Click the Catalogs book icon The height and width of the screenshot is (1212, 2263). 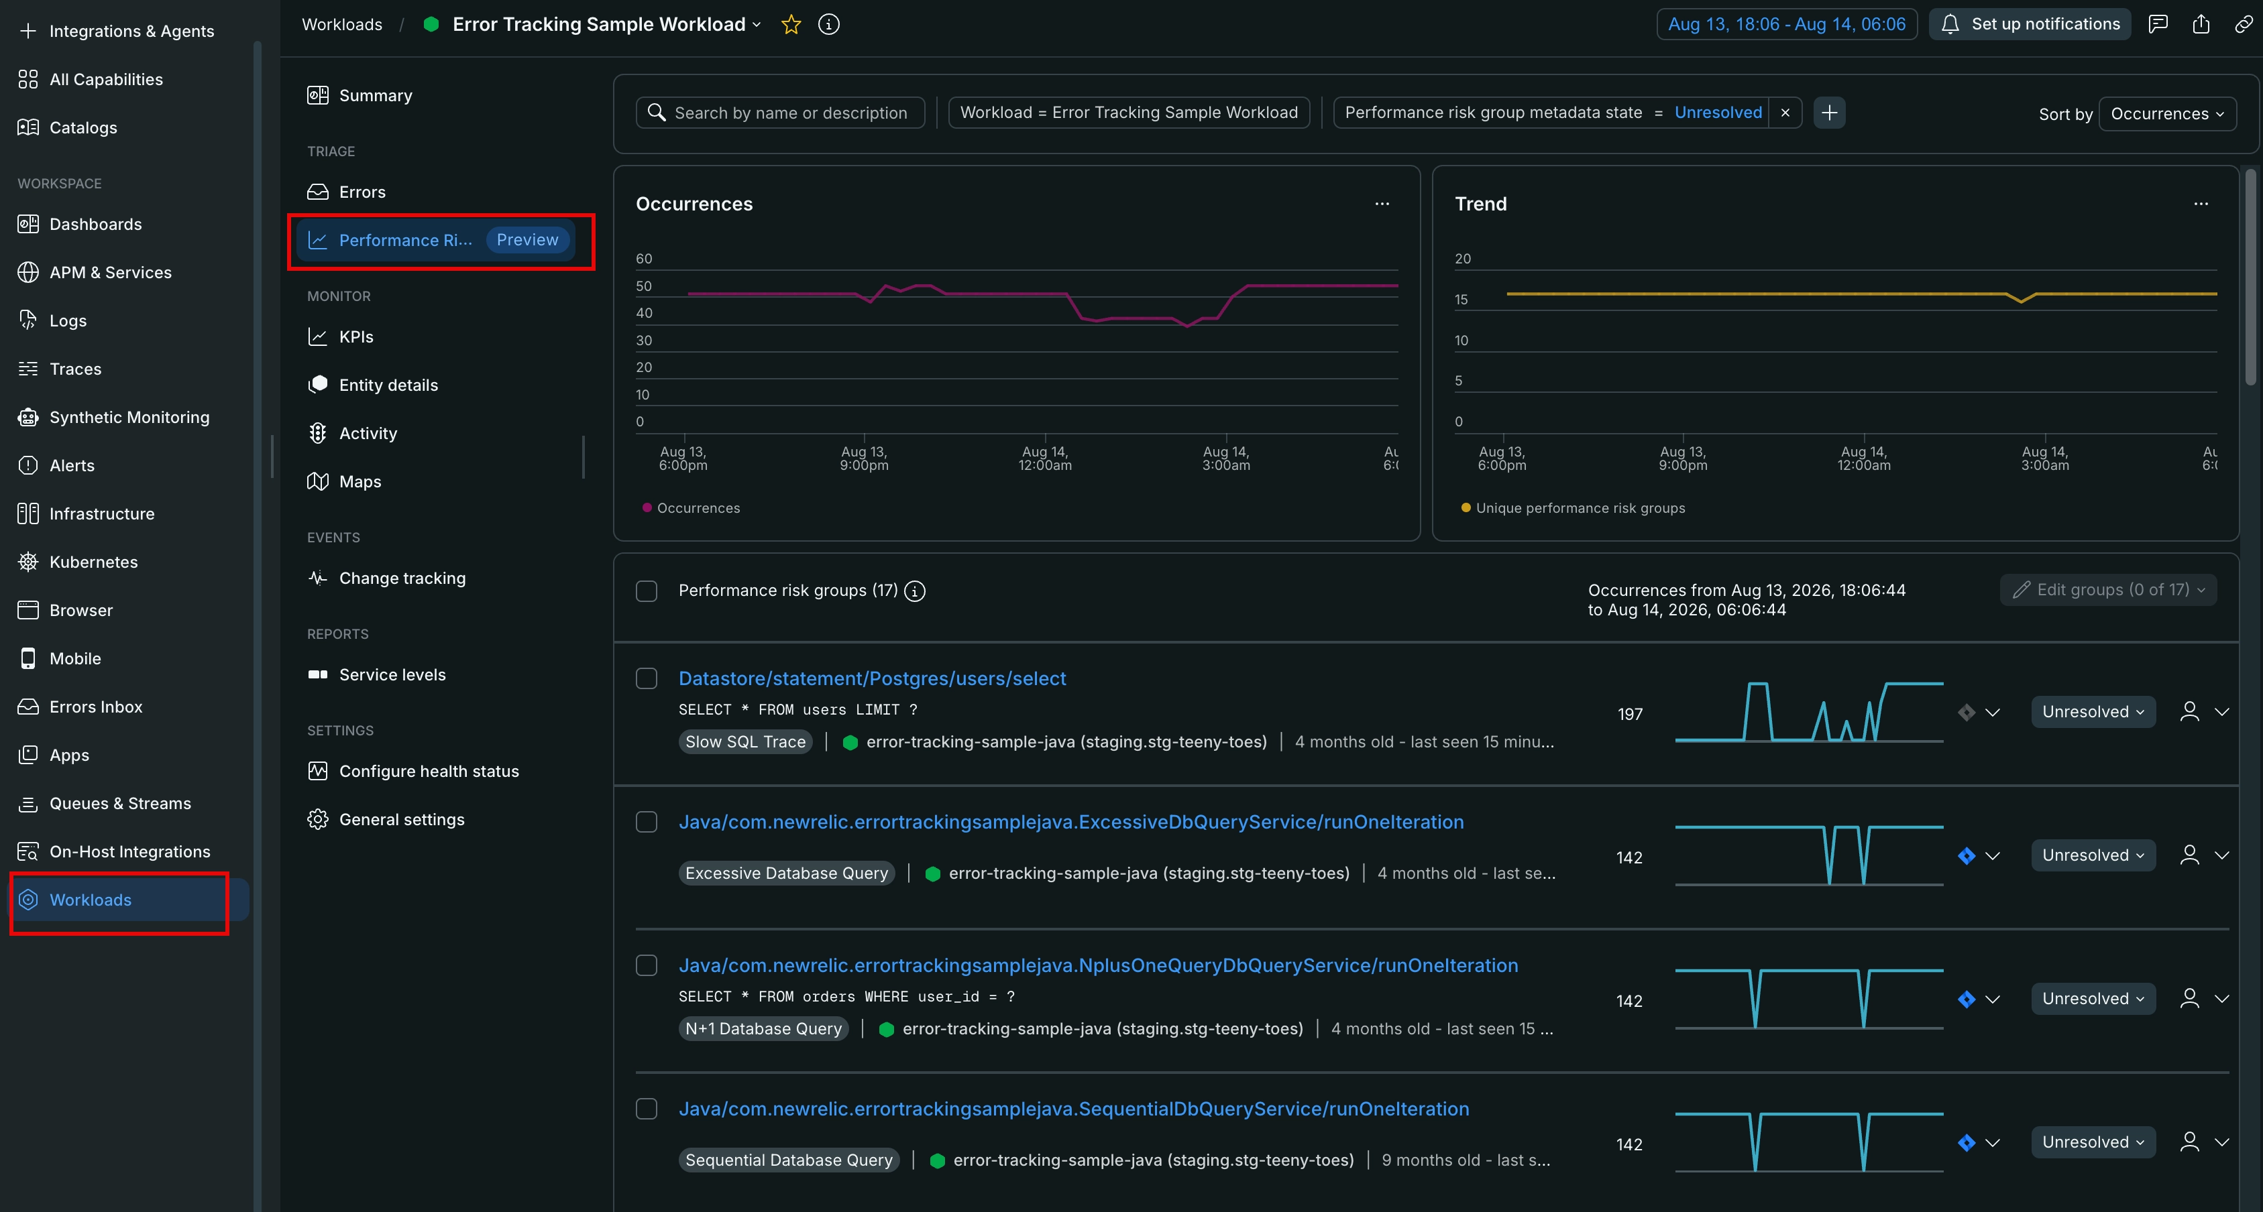pyautogui.click(x=28, y=127)
